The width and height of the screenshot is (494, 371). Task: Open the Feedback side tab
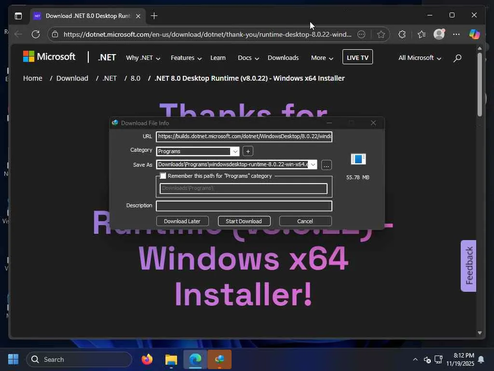point(469,266)
